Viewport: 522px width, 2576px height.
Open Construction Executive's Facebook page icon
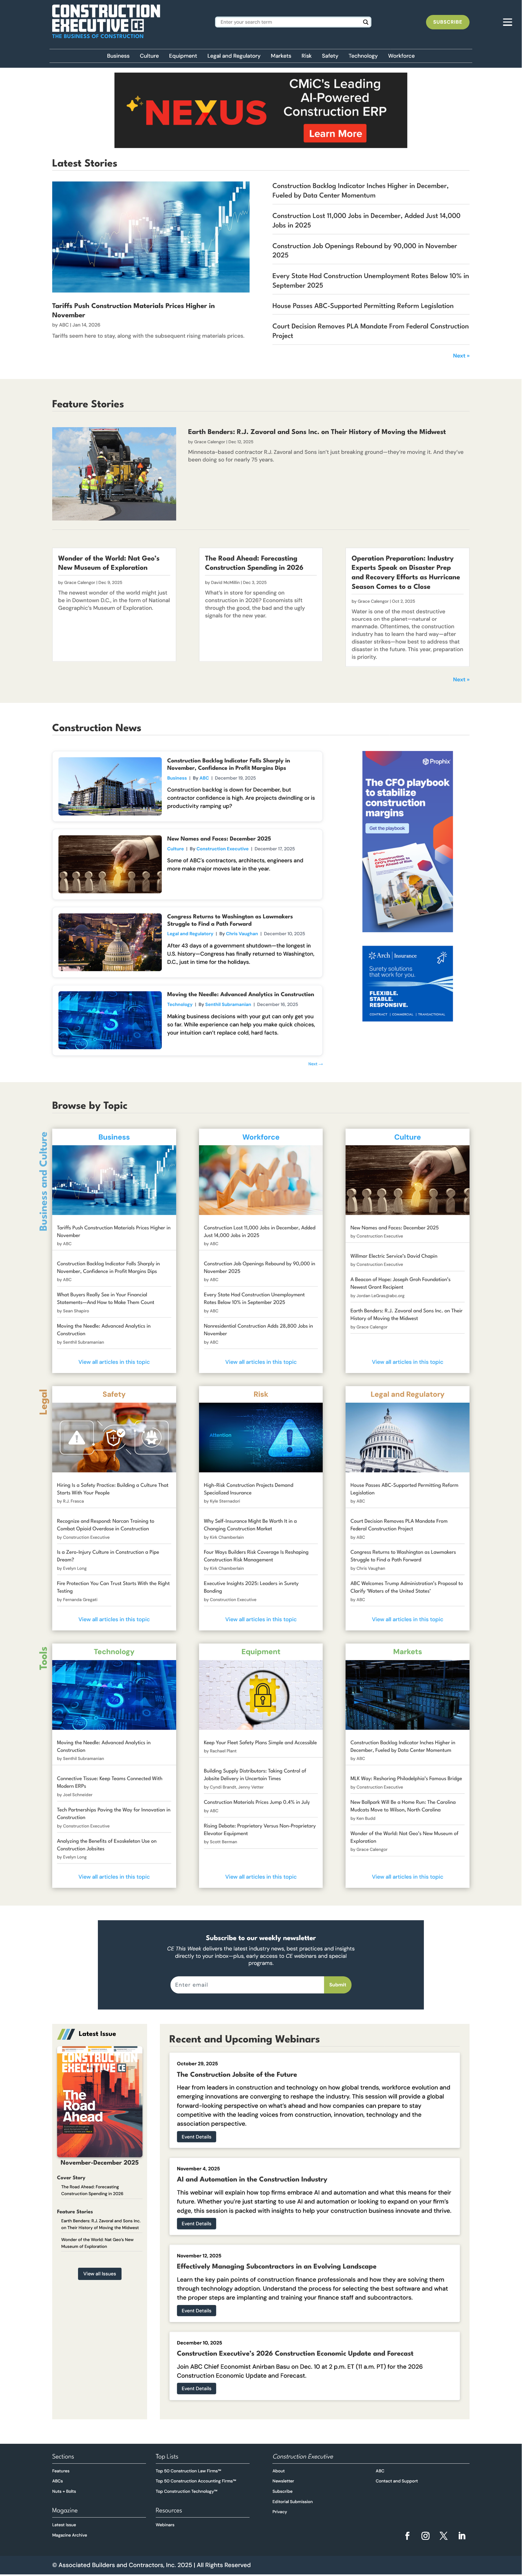coord(408,2536)
